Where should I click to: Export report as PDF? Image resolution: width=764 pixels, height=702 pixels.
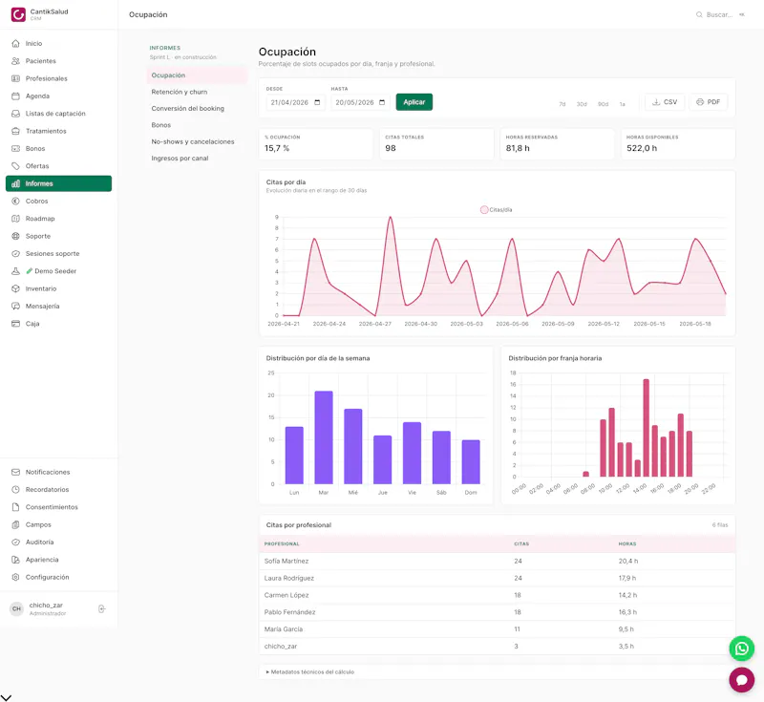(708, 102)
